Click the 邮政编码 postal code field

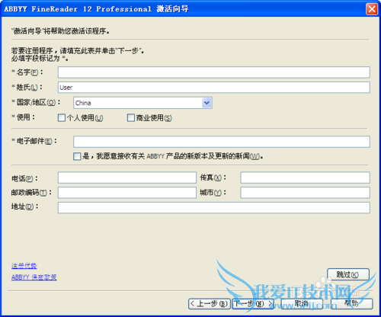127,193
